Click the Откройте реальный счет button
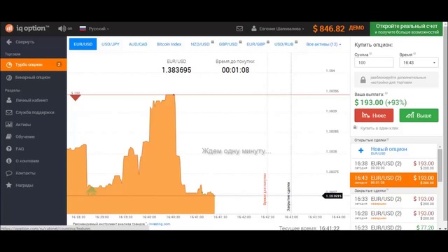This screenshot has width=448, height=252. pos(406,29)
